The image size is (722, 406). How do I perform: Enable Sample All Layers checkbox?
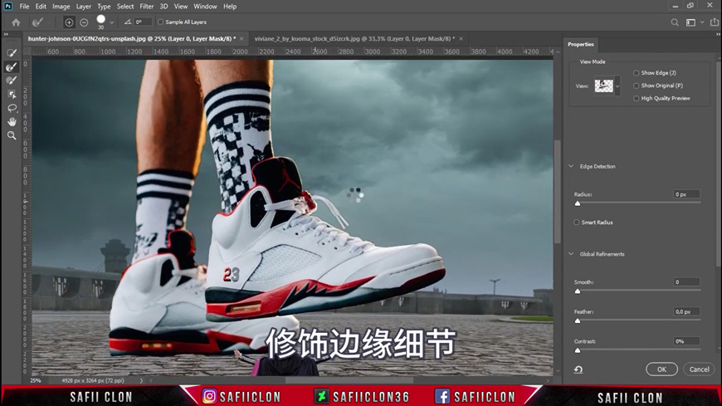click(x=161, y=22)
